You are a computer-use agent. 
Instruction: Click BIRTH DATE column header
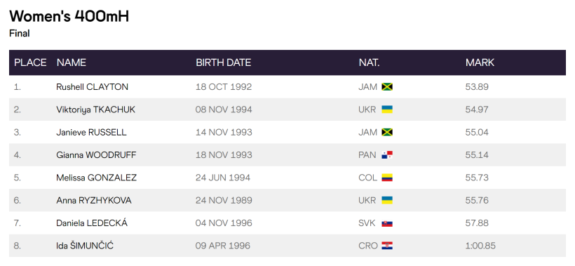[x=223, y=62]
